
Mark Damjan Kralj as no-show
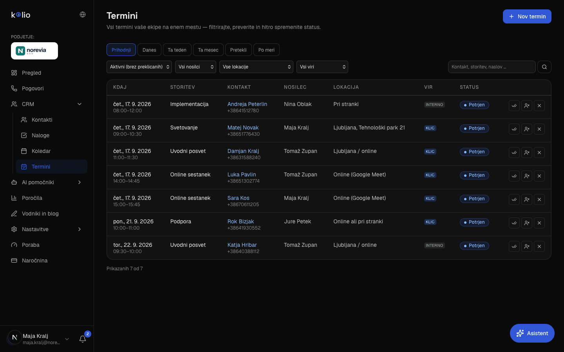(x=527, y=153)
